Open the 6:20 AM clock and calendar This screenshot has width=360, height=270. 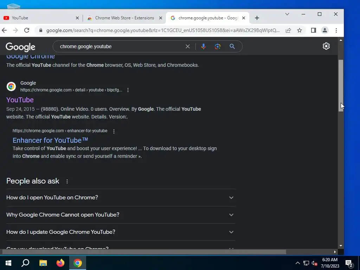point(330,263)
